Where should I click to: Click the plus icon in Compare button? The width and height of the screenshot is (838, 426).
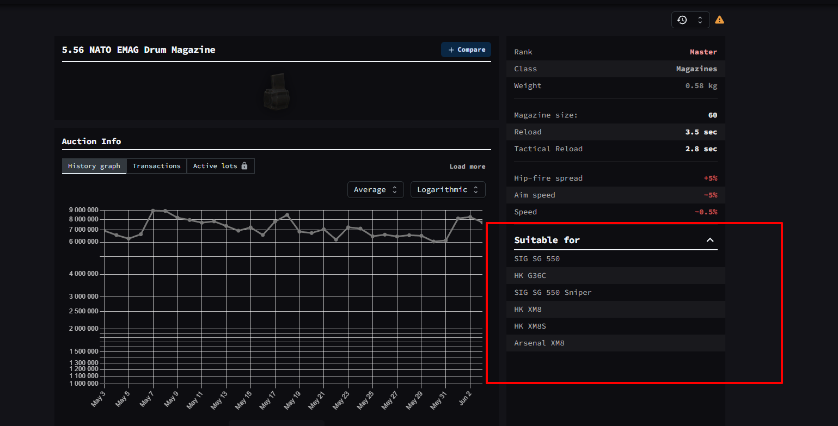pyautogui.click(x=451, y=50)
